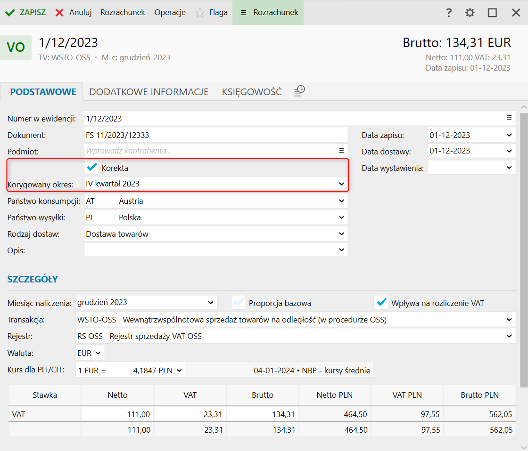Click the list icon in Podmiot field
This screenshot has width=528, height=451.
click(341, 151)
